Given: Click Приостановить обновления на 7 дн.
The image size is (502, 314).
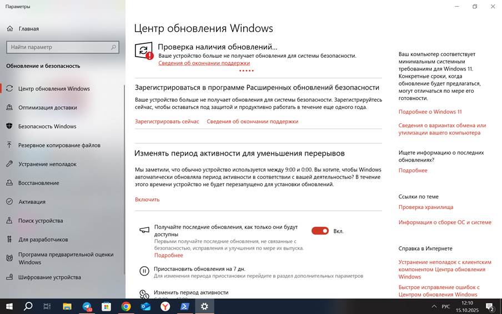Looking at the screenshot, I should click(199, 269).
